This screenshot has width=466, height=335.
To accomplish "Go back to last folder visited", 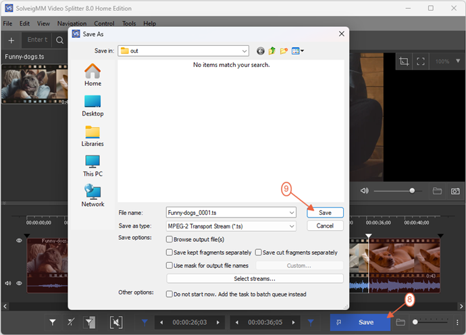I will pos(261,51).
